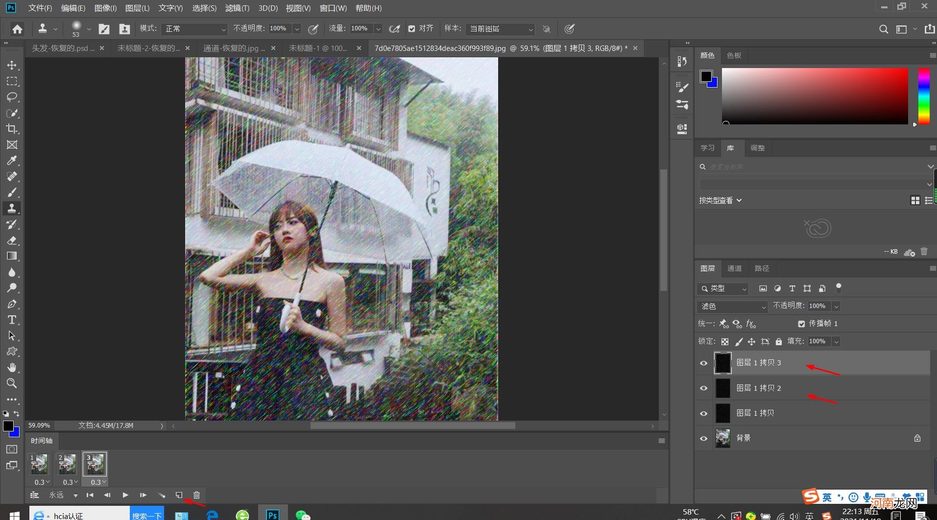The width and height of the screenshot is (937, 520).
Task: Select the Quick Selection tool
Action: (x=12, y=113)
